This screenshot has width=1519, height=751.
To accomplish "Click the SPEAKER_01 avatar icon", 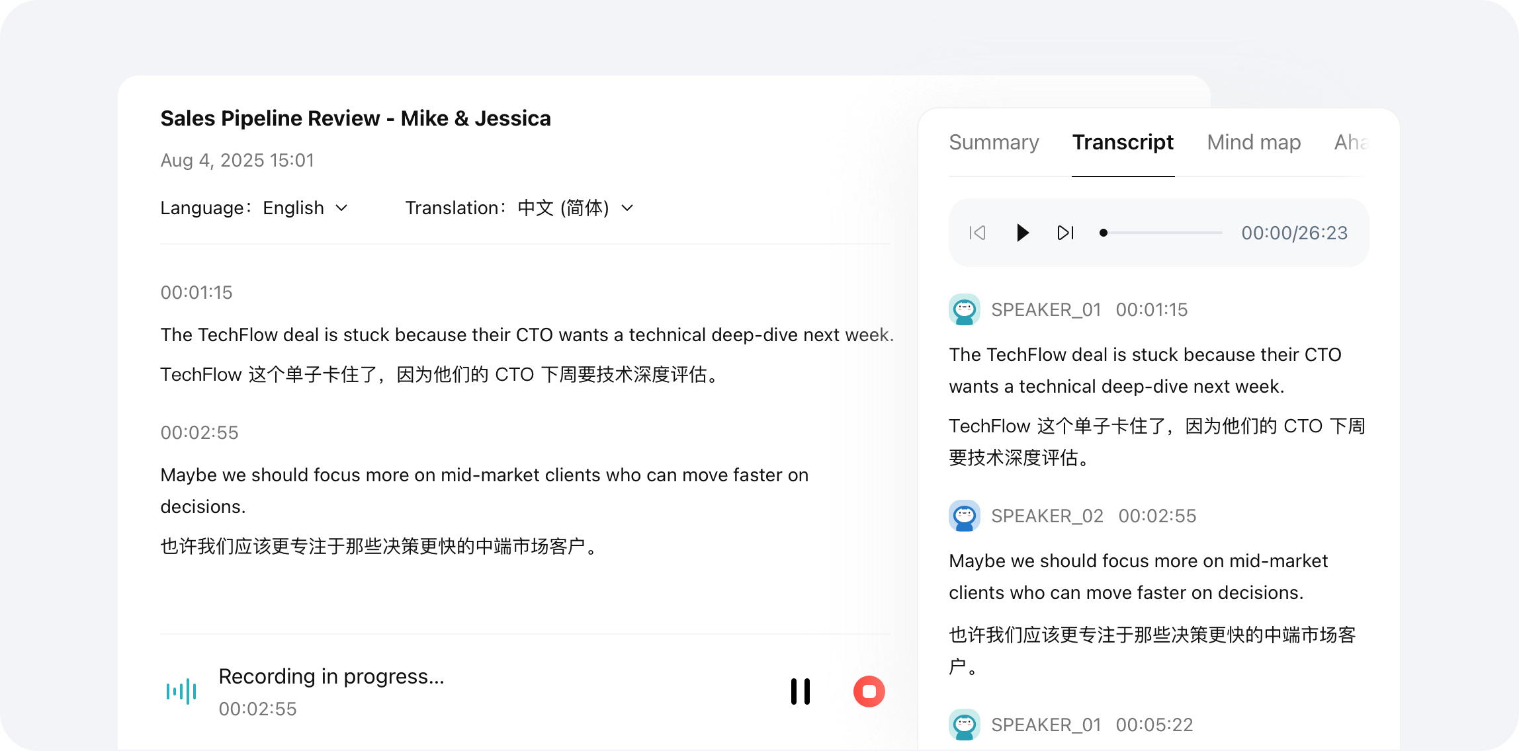I will pyautogui.click(x=965, y=309).
